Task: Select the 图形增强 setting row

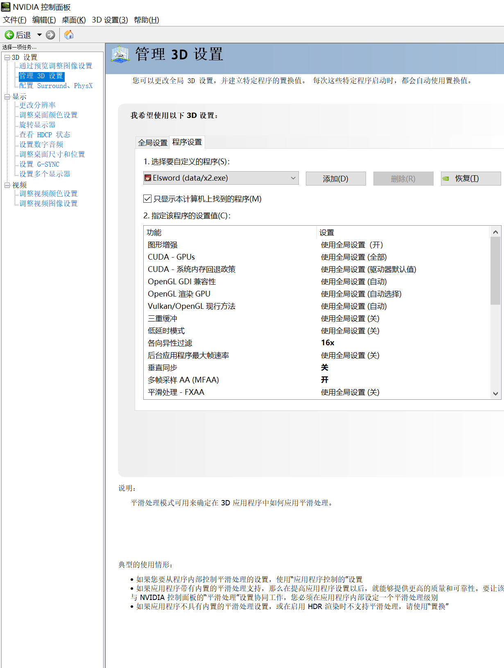Action: tap(317, 245)
